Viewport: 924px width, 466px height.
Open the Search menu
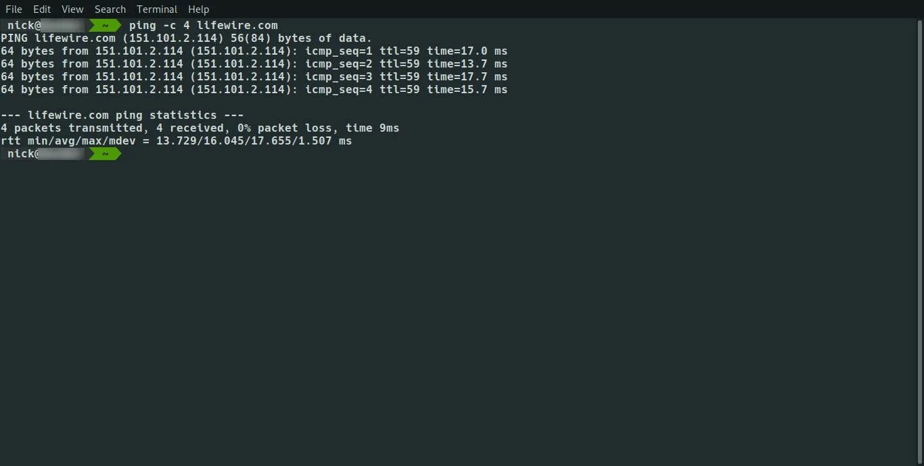coord(110,9)
